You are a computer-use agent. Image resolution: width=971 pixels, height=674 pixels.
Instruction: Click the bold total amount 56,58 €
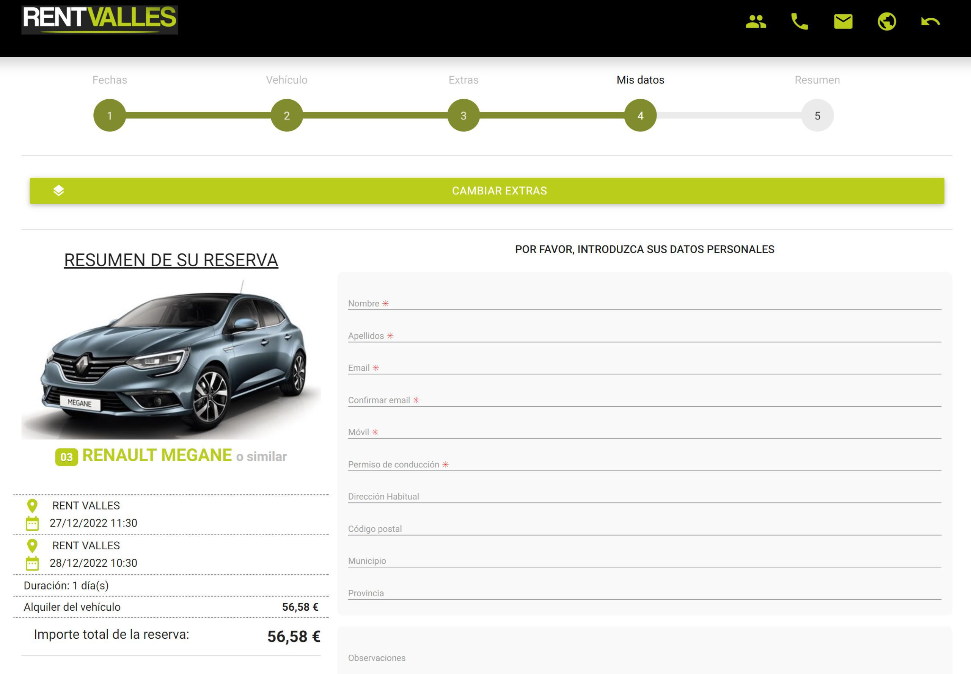tap(294, 636)
